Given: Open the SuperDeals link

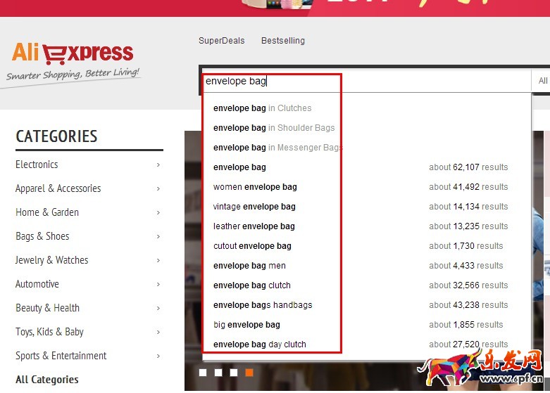Looking at the screenshot, I should pyautogui.click(x=221, y=41).
